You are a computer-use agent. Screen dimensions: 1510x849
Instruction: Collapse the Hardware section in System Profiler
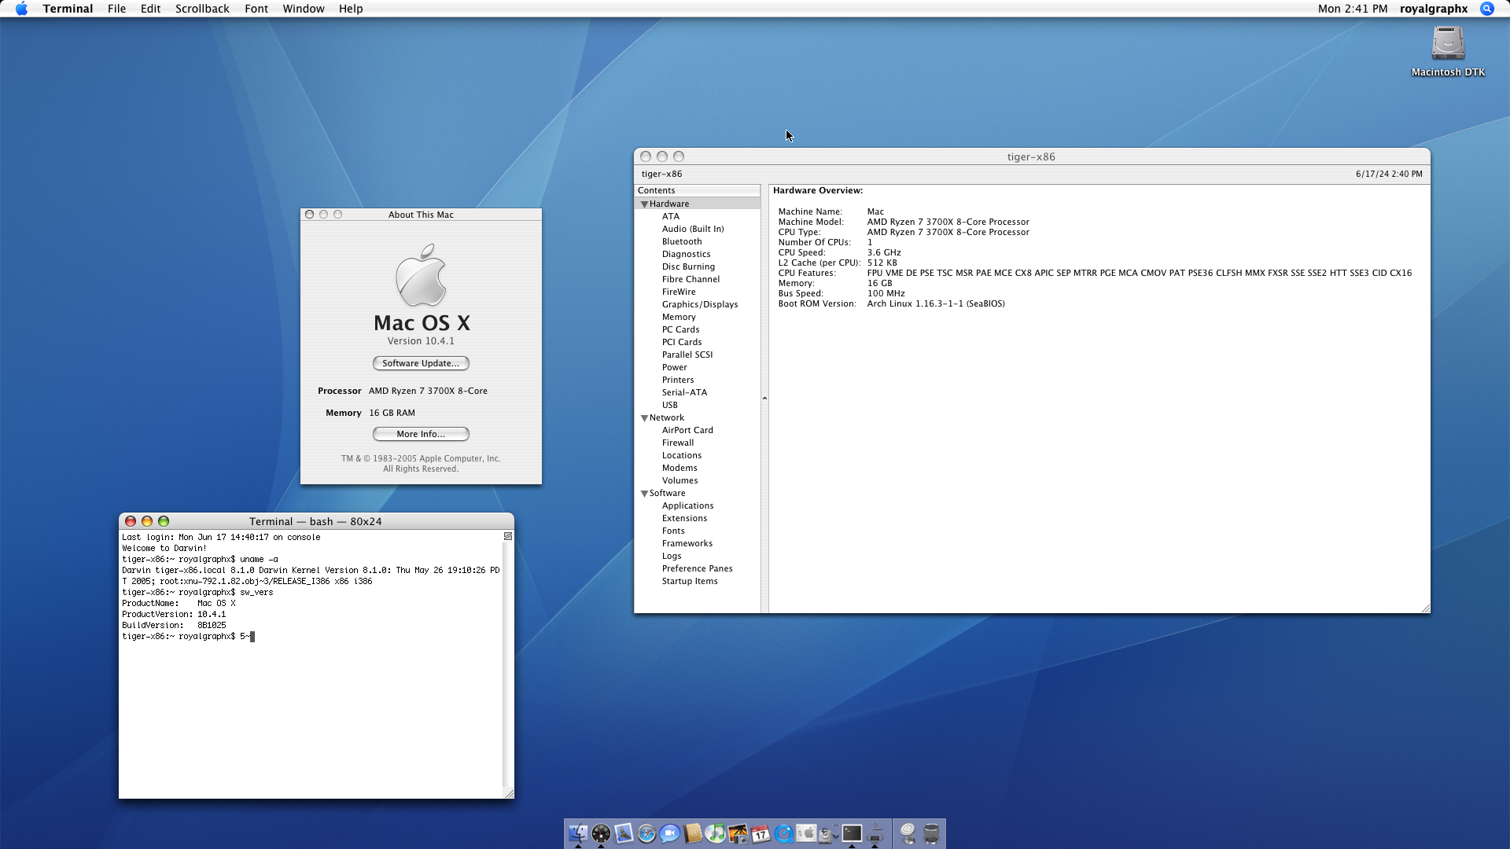point(644,204)
